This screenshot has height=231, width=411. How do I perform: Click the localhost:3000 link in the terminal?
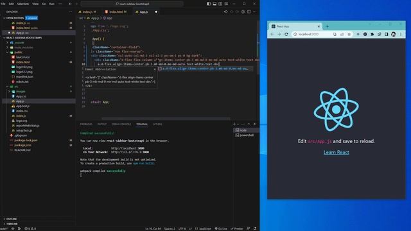[128, 148]
